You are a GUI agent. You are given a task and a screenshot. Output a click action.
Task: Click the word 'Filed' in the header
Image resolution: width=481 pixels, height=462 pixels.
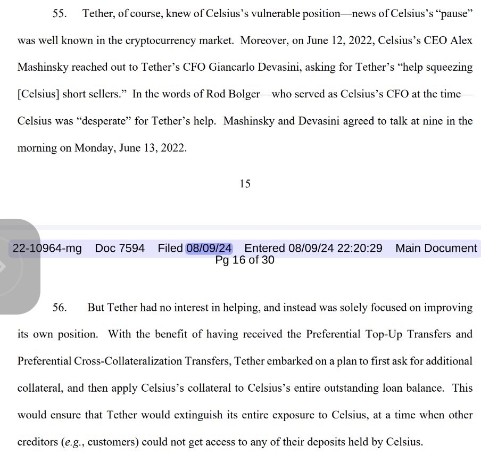click(x=170, y=248)
